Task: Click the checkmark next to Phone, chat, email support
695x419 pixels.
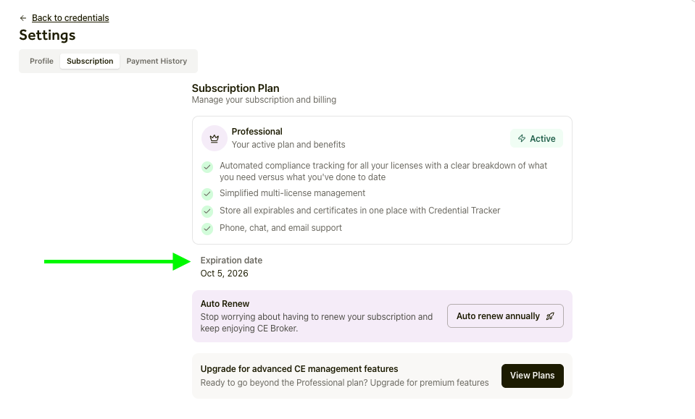Action: [x=207, y=229]
